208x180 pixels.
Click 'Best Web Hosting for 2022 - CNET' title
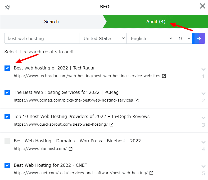tap(51, 165)
